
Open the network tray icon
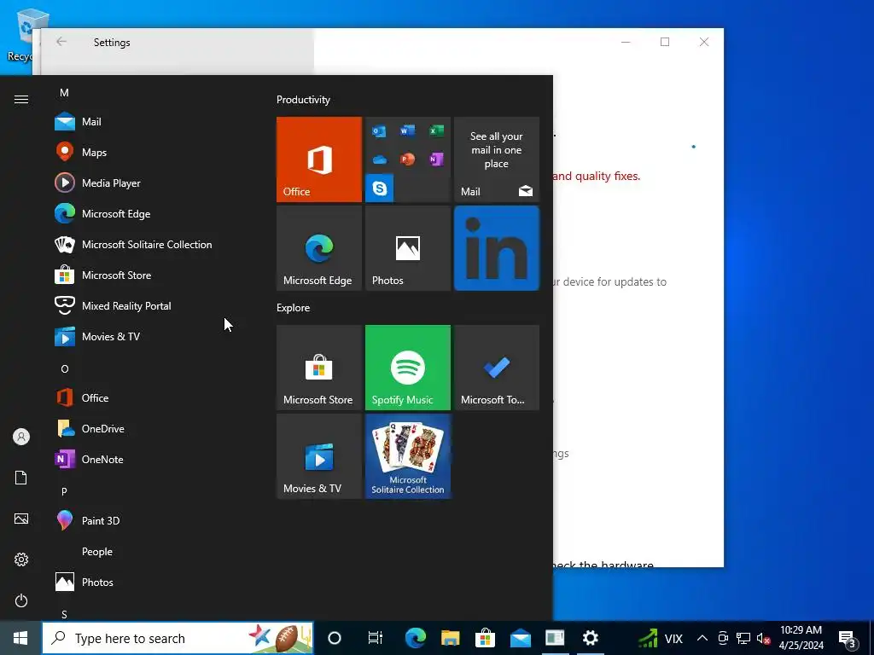coord(743,638)
